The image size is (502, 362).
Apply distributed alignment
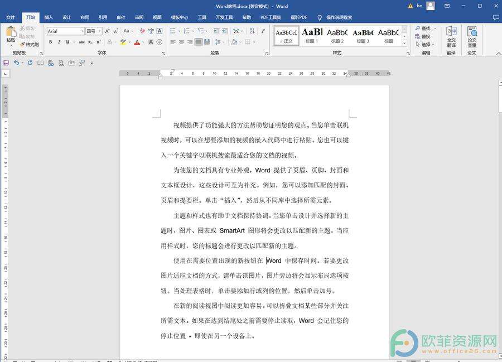coord(207,42)
